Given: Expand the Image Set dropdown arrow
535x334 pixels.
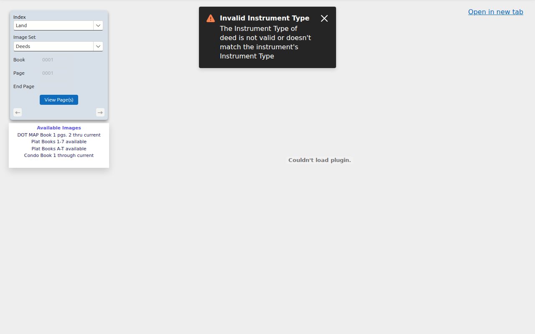Looking at the screenshot, I should [98, 46].
